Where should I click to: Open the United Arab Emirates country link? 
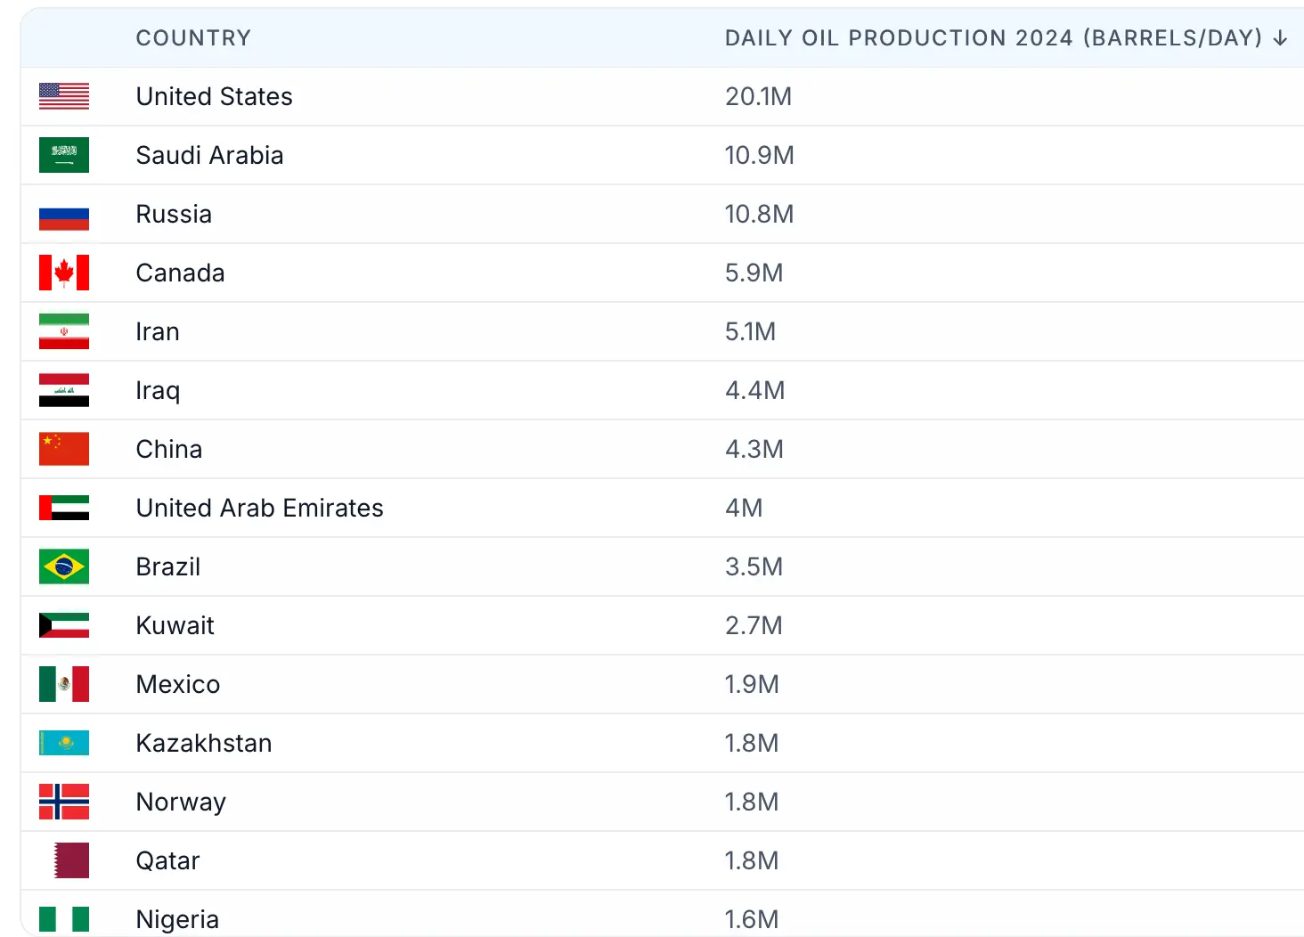tap(259, 508)
